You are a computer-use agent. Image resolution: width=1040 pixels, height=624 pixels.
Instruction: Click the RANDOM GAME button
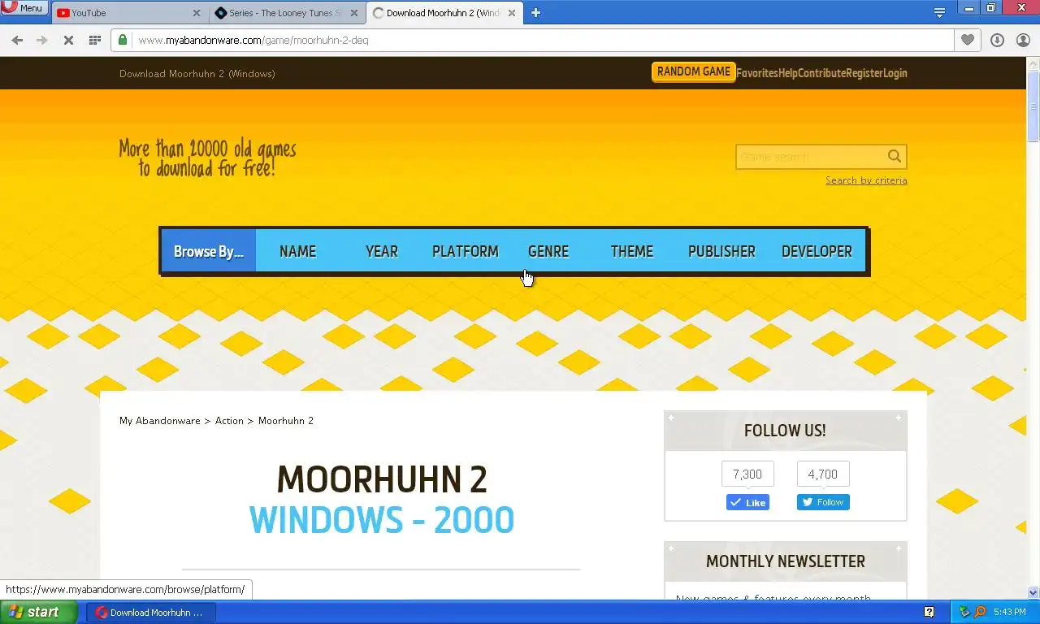click(x=693, y=72)
